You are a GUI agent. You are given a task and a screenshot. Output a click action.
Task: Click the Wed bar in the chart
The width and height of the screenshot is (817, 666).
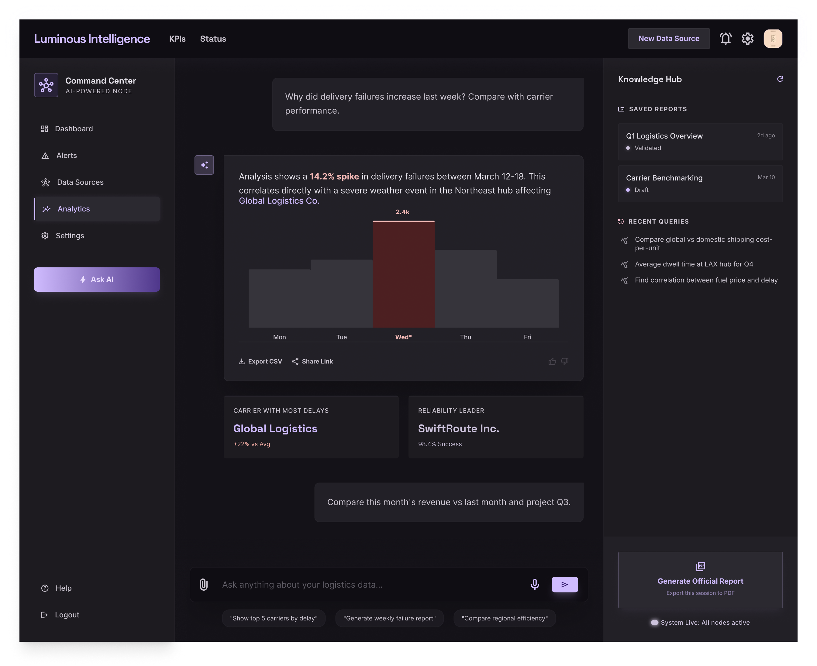coord(403,274)
